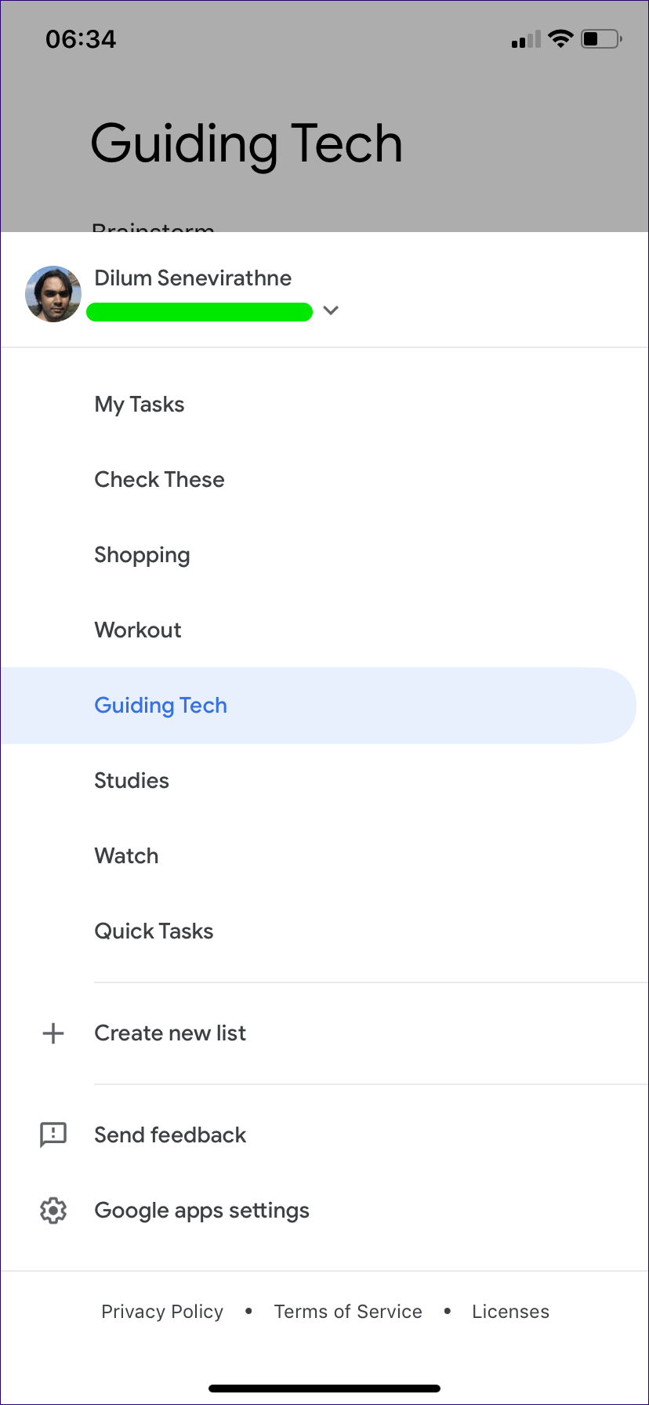Tap the battery indicator icon
The height and width of the screenshot is (1405, 649).
(x=601, y=38)
